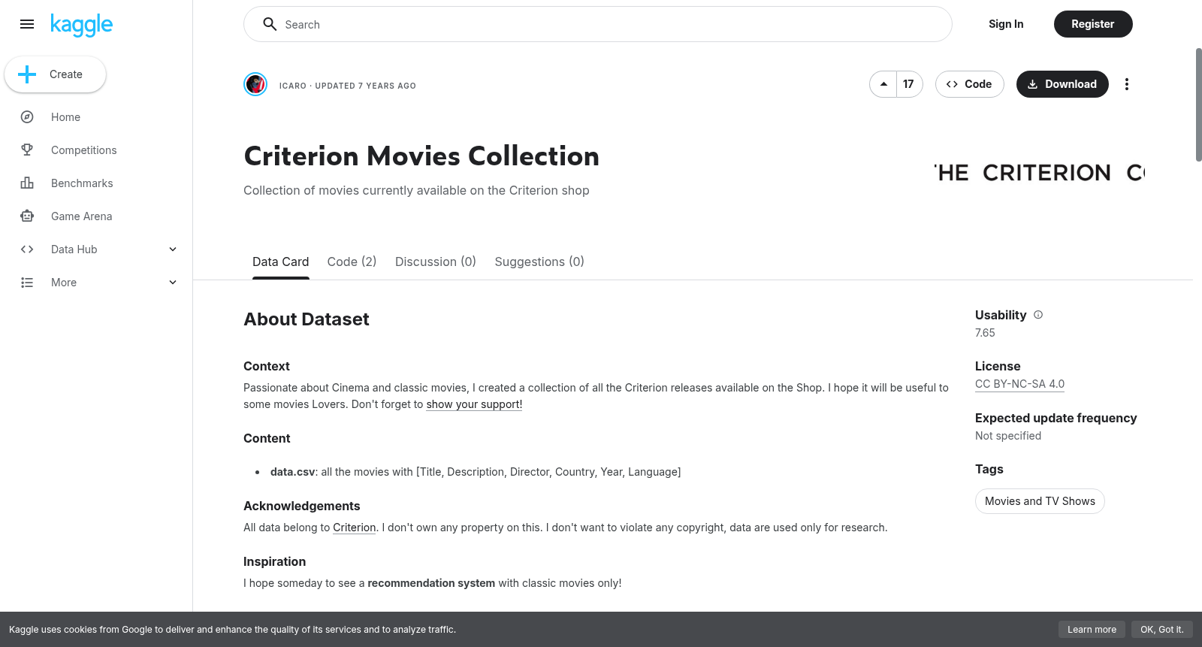This screenshot has height=647, width=1202.
Task: Click the Kaggle logo
Action: coord(81,25)
